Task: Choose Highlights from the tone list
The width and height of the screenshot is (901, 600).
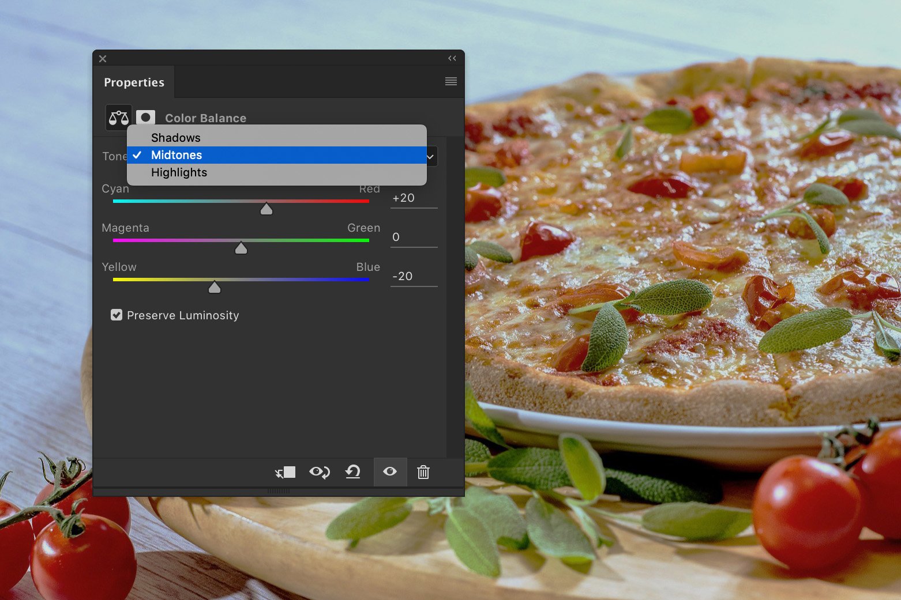Action: (x=179, y=172)
